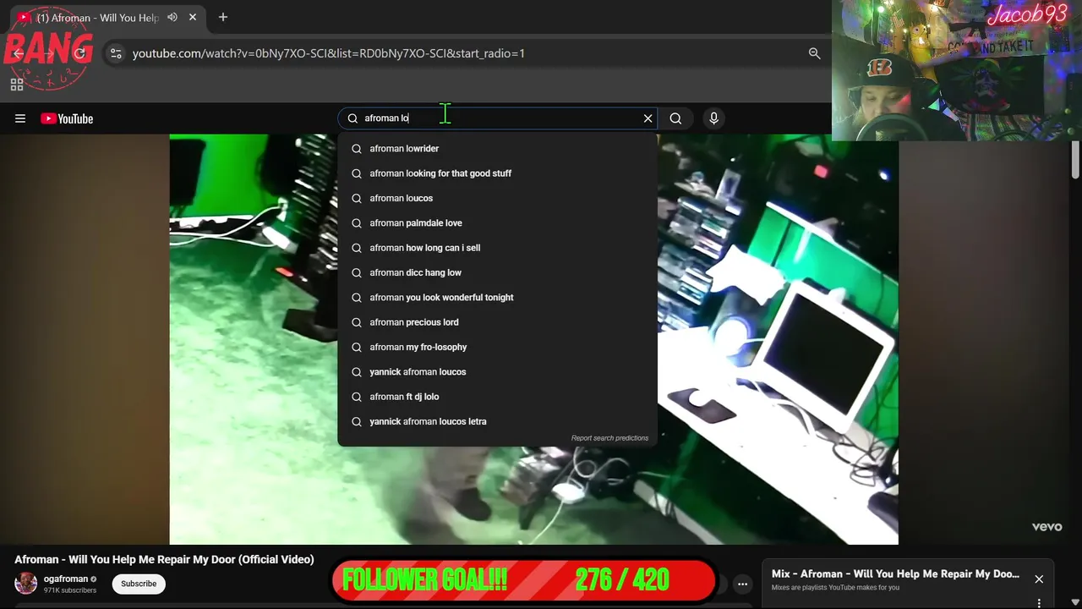This screenshot has height=609, width=1082.
Task: Choose suggestion 'afroman looking for that good stuff'
Action: tap(497, 173)
